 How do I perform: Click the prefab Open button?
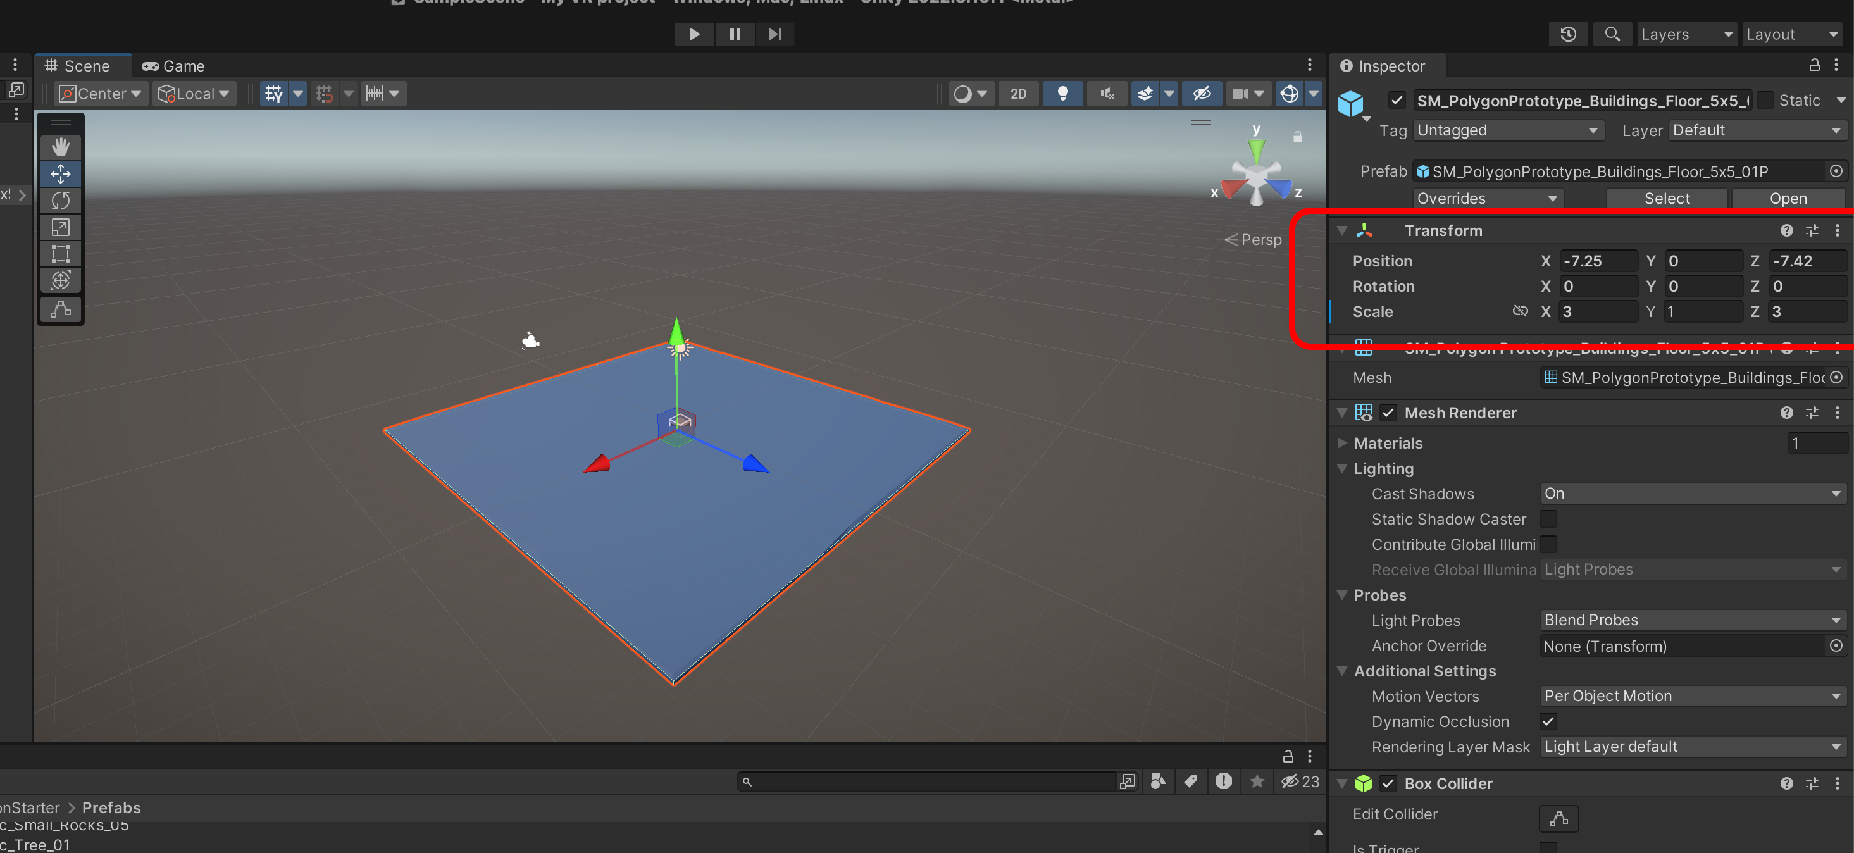point(1788,198)
